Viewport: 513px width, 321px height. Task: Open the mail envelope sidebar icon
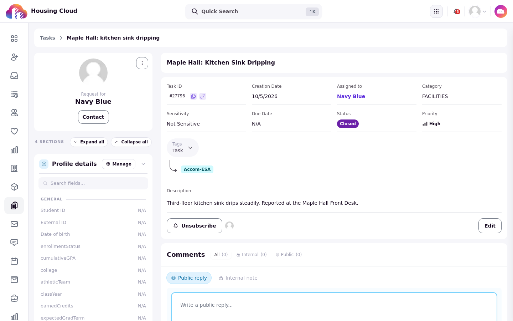coord(14,224)
